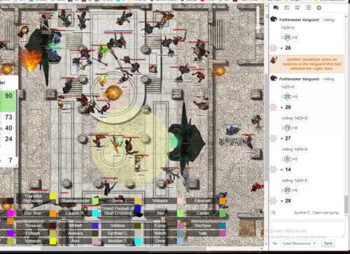Open the Collection list tab in the sidebar

coord(308,8)
